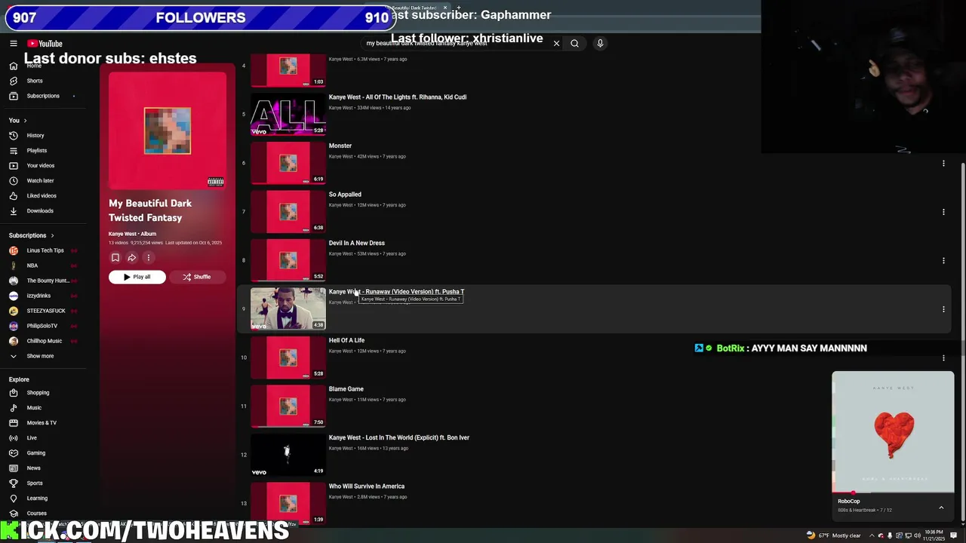Screen dimensions: 966x543
Task: Expand the You section chevron
Action: tap(25, 121)
